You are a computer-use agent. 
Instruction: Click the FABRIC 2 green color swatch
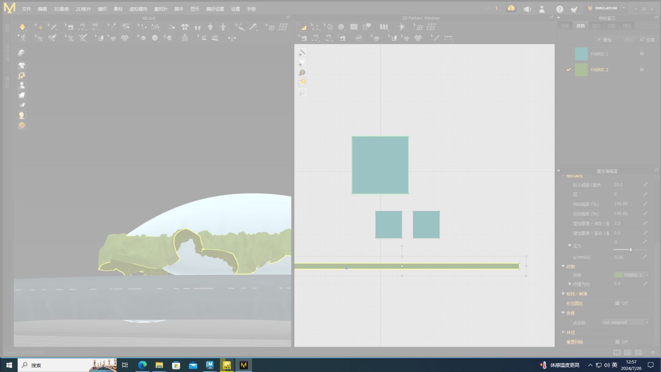coord(581,70)
